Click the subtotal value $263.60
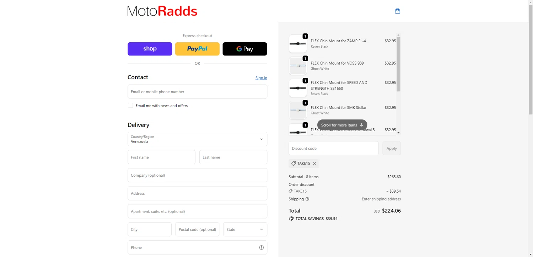Screen dimensions: 533x257 394,177
